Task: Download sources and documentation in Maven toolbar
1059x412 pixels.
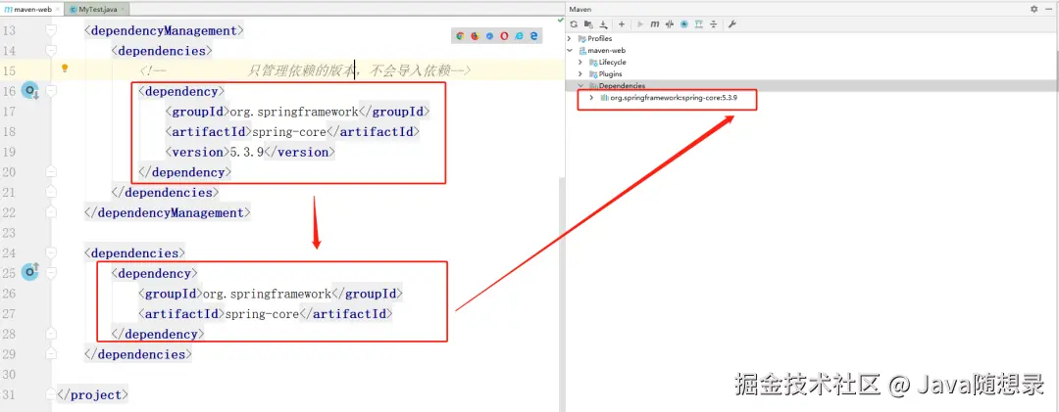Action: pos(603,24)
